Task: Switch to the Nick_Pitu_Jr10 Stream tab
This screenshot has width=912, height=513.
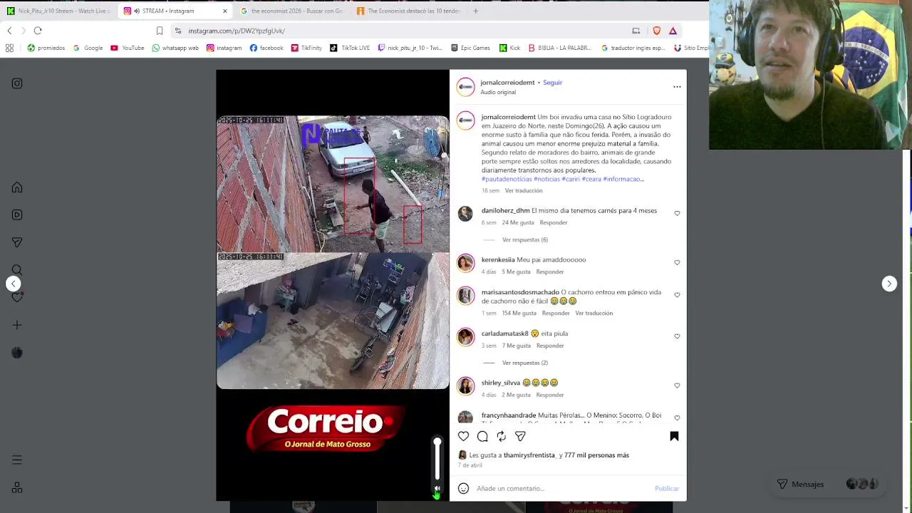Action: (59, 11)
